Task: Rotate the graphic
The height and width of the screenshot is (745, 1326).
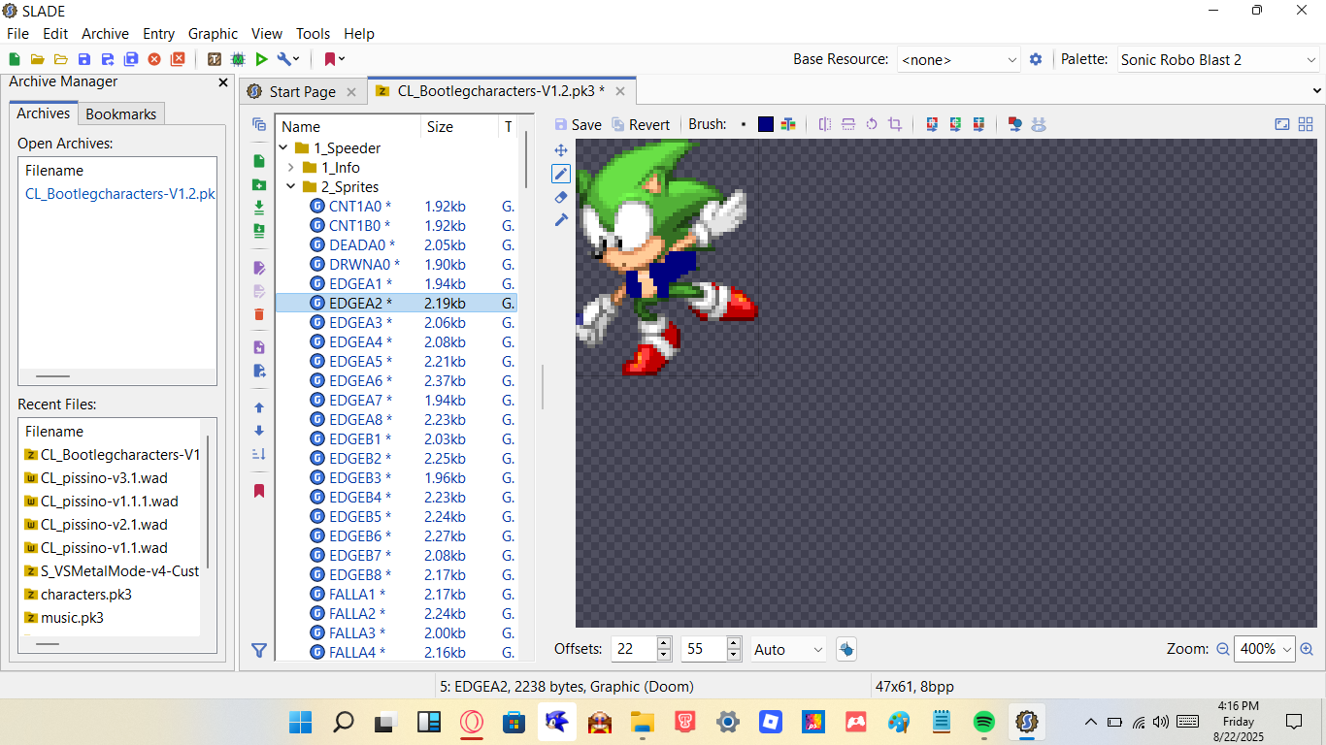Action: click(872, 124)
